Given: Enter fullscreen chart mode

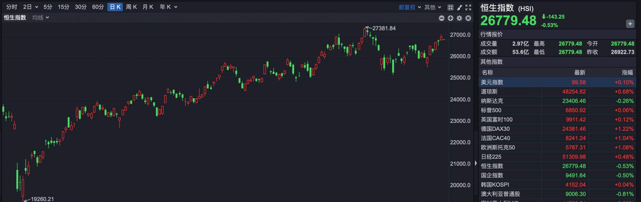Looking at the screenshot, I should [468, 7].
